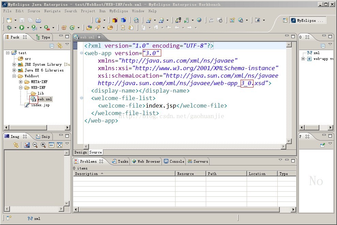Screen dimensions: 337x225
Task: Switch to the Type hierarchy tab
Action: pyautogui.click(x=43, y=37)
